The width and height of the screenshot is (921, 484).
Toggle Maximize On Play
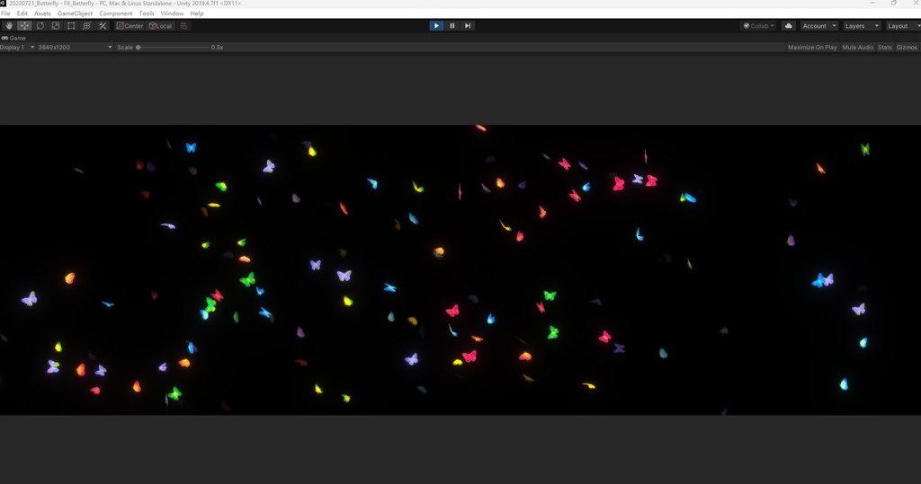pos(812,48)
